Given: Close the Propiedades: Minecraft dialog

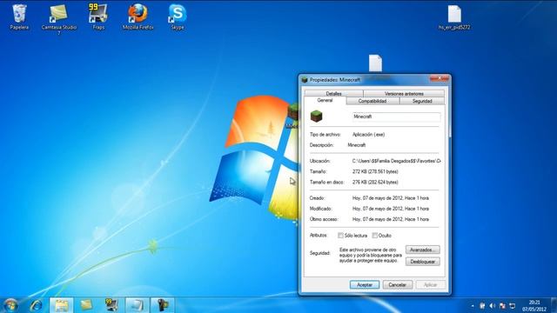Looking at the screenshot, I should point(440,78).
